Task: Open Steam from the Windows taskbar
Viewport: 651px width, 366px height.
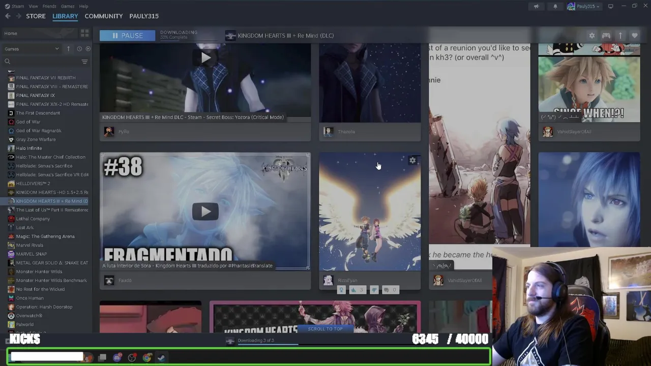Action: pos(161,358)
